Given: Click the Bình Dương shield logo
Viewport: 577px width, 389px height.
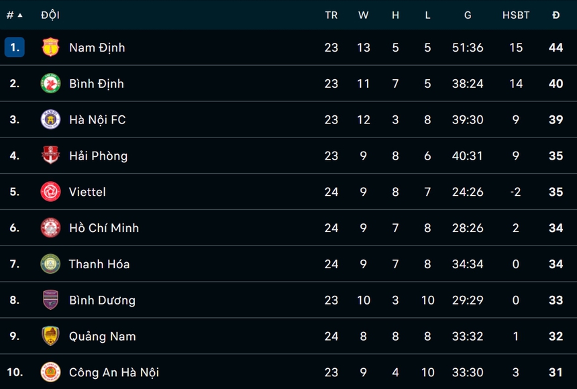Looking at the screenshot, I should (x=50, y=300).
